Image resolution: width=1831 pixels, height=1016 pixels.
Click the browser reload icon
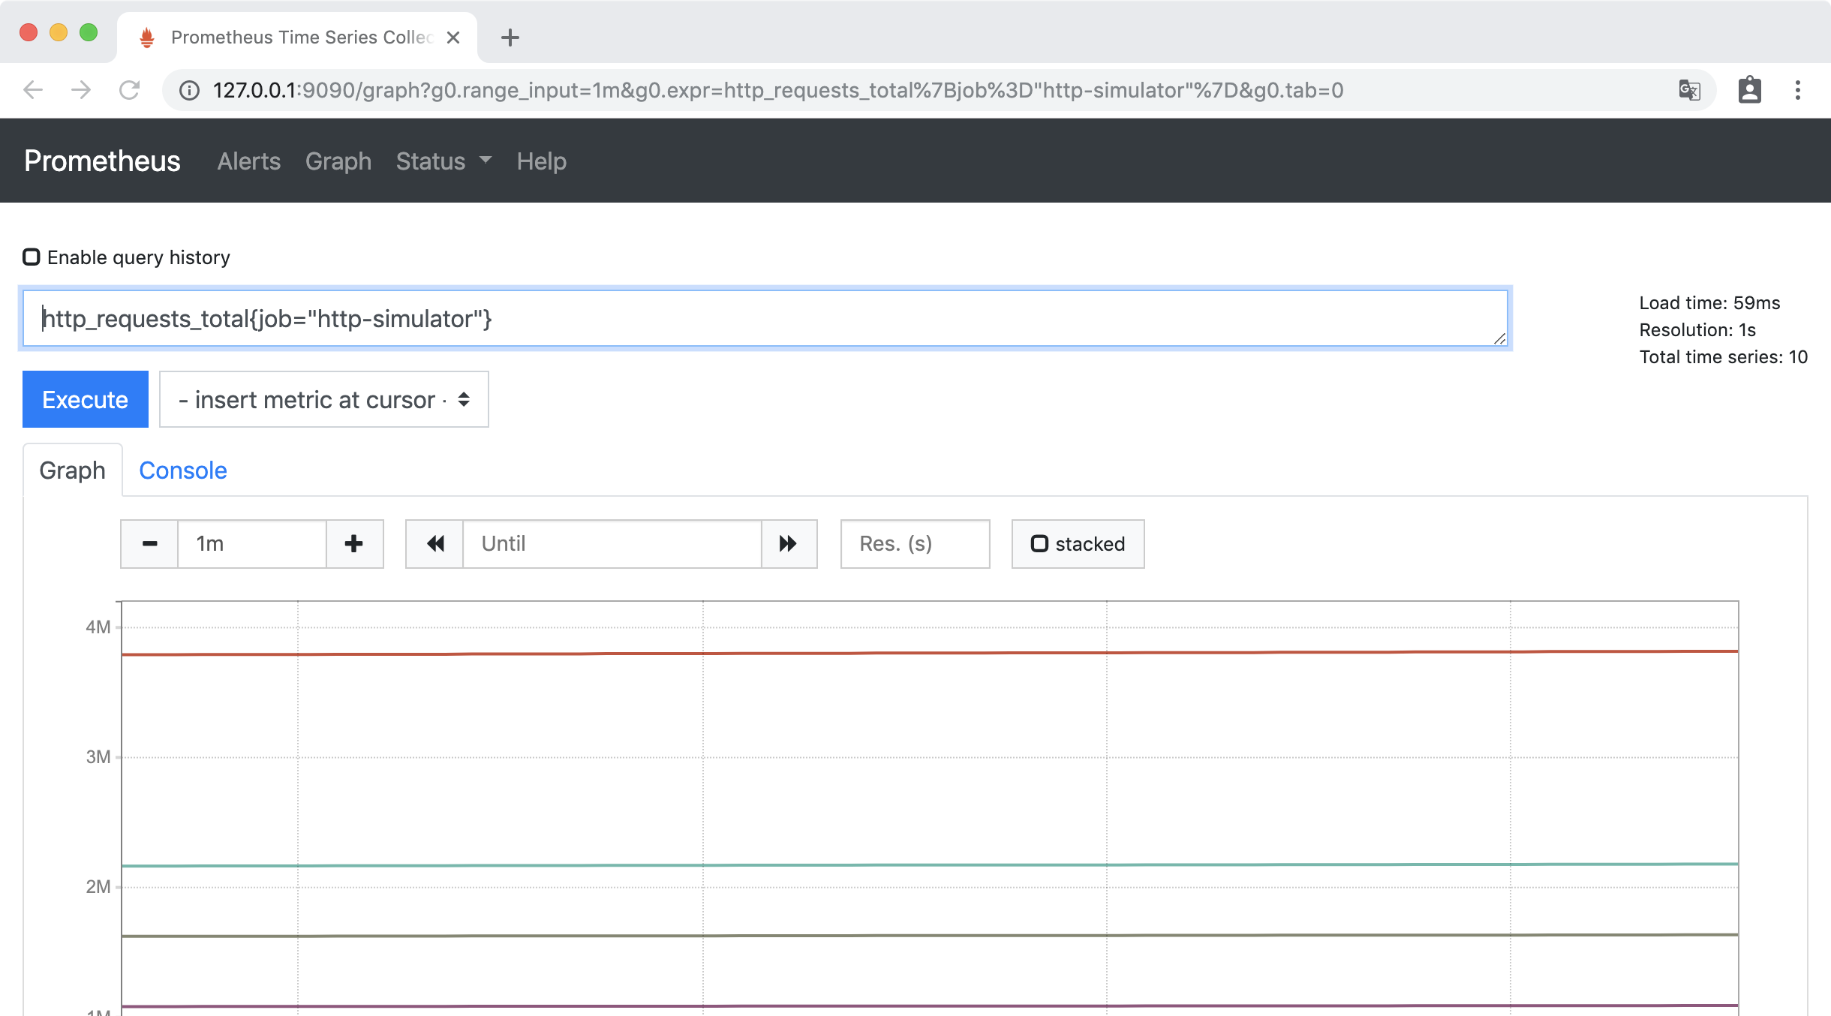pos(130,90)
